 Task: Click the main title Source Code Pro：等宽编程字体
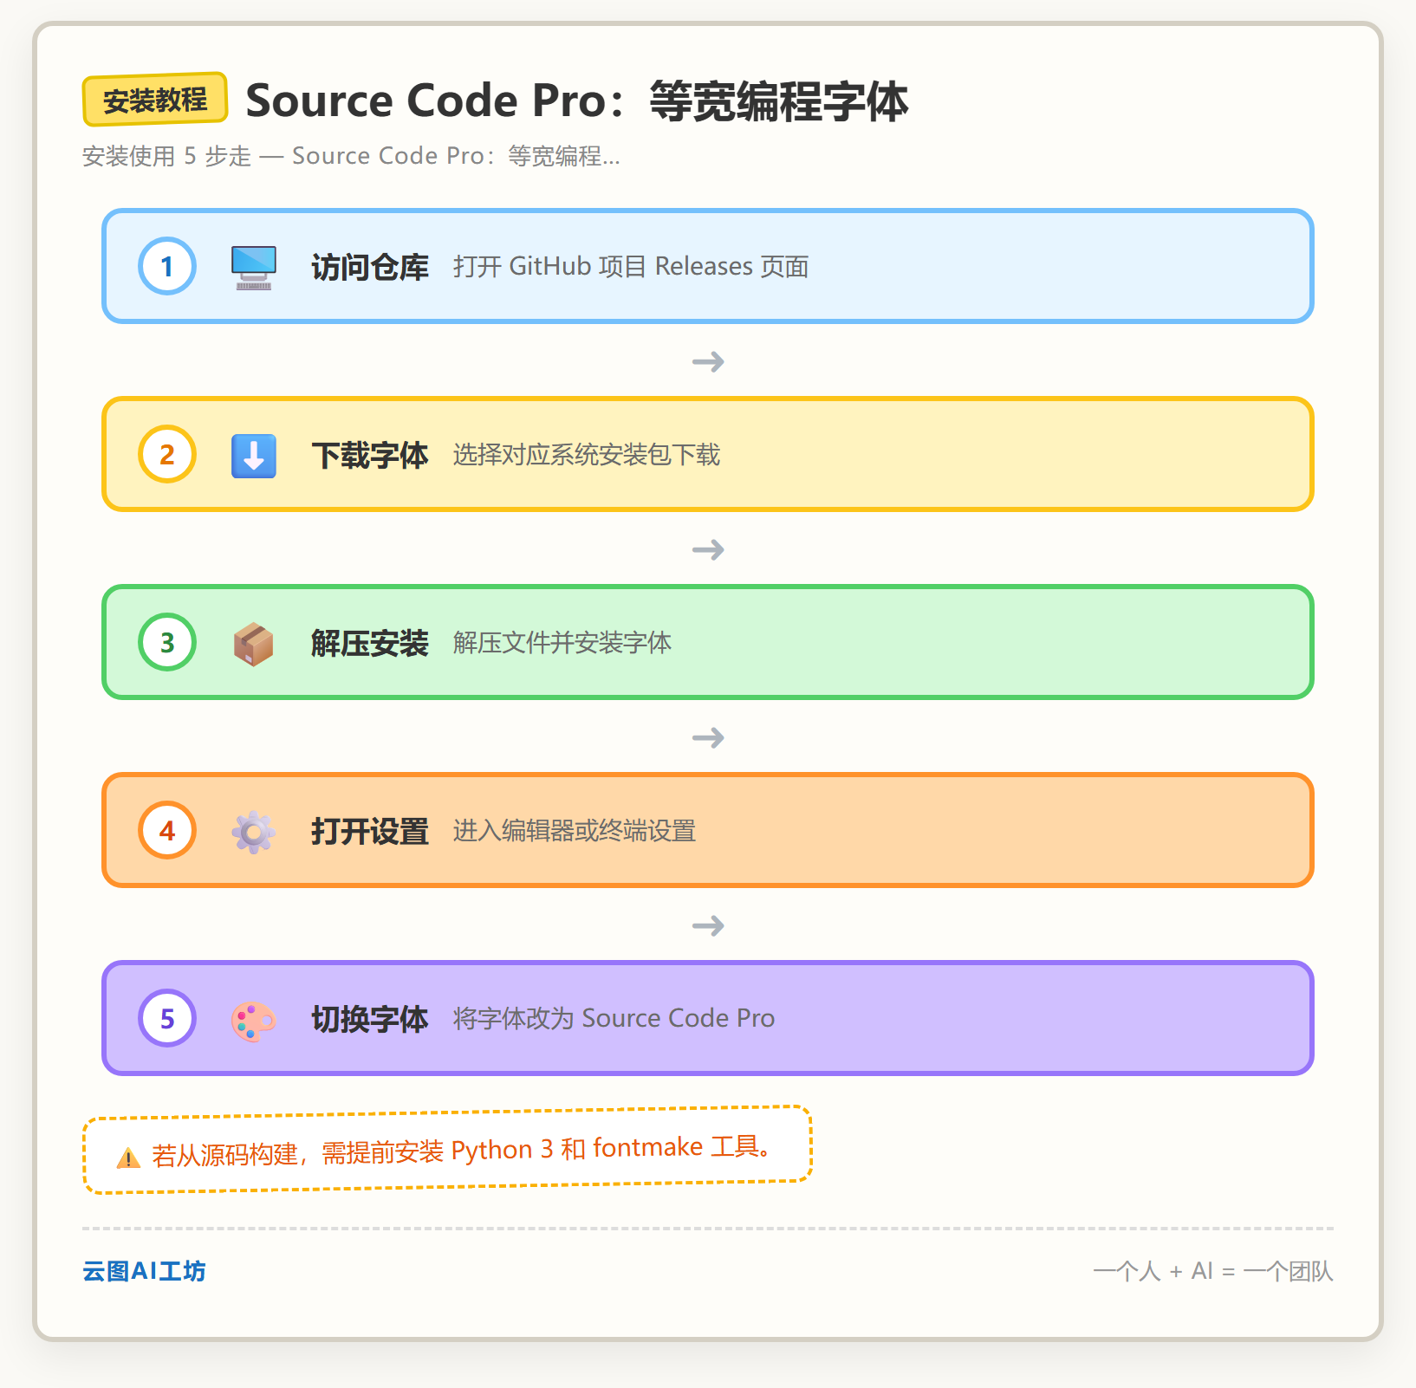[x=577, y=101]
